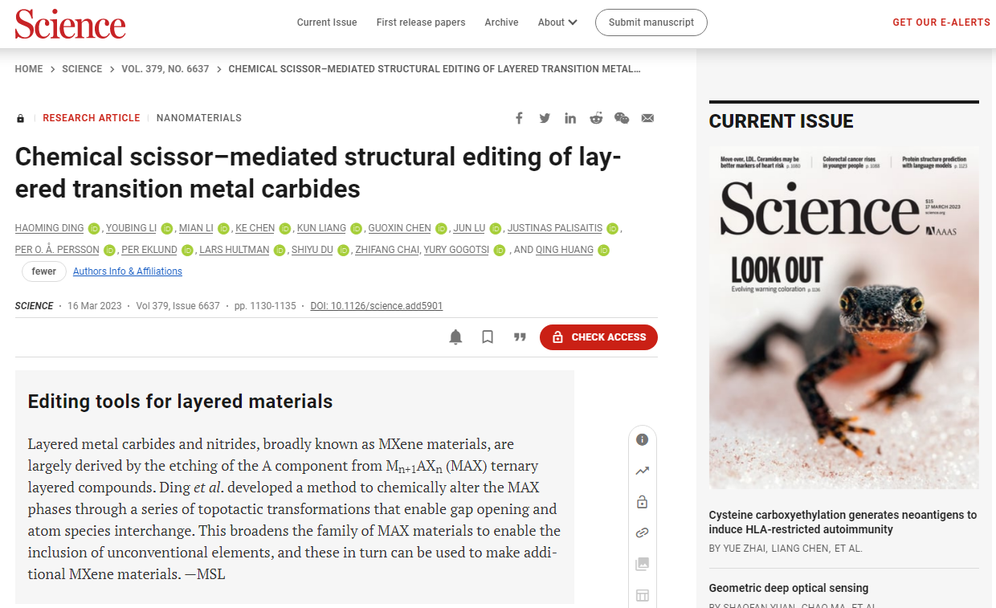Toggle bookmark for this article

pyautogui.click(x=488, y=337)
